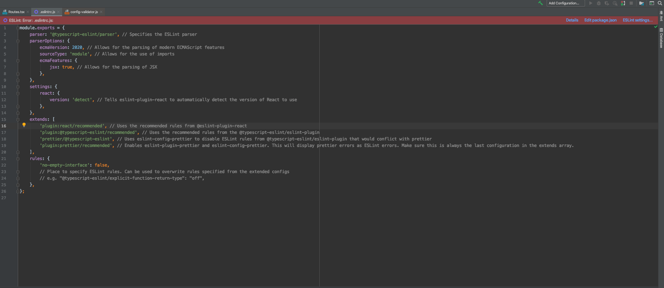Viewport: 664px width, 288px height.
Task: Click the Details link in ESLint banner
Action: pyautogui.click(x=572, y=20)
